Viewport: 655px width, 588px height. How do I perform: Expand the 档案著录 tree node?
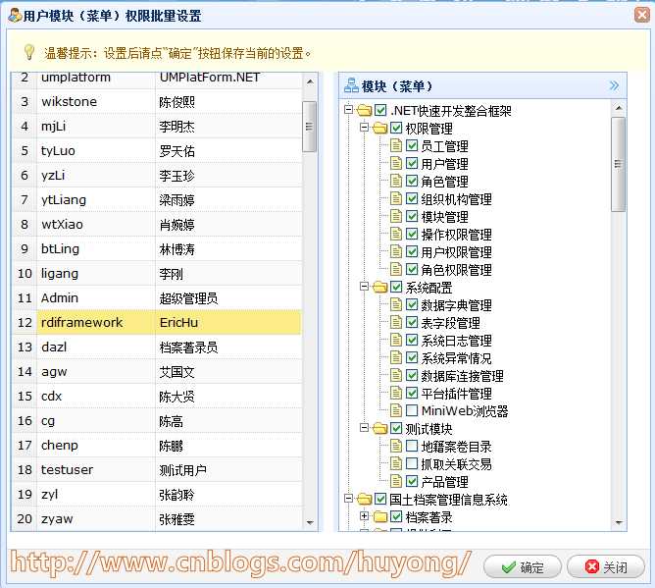click(364, 516)
